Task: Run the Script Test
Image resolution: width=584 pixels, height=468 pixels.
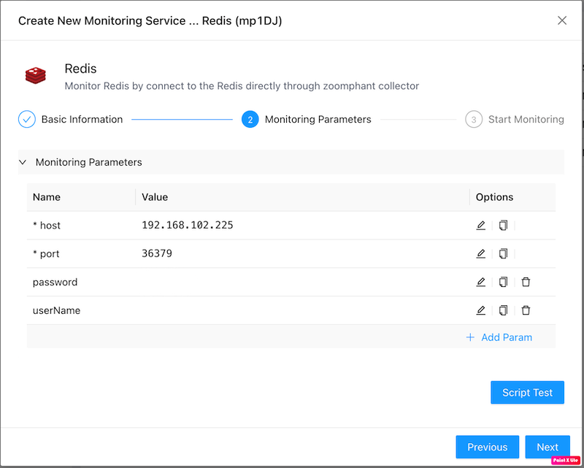Action: coord(527,392)
